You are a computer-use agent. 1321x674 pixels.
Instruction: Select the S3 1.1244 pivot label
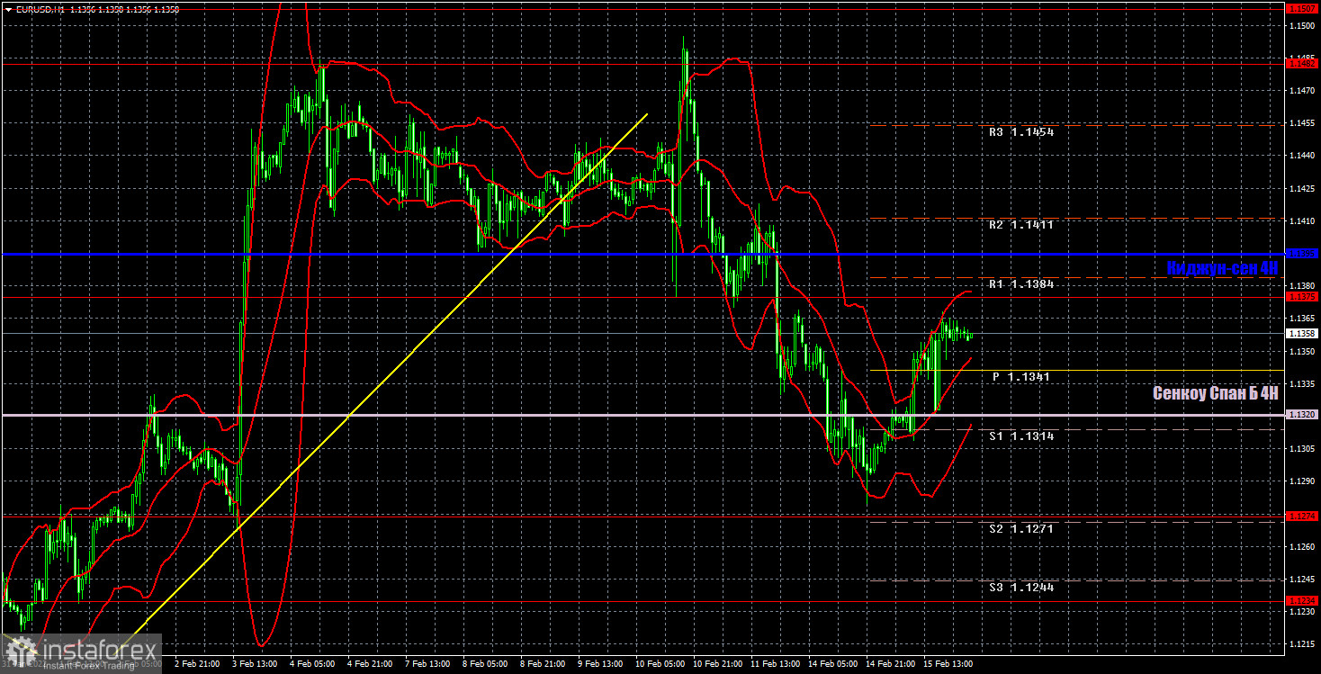coord(1020,588)
